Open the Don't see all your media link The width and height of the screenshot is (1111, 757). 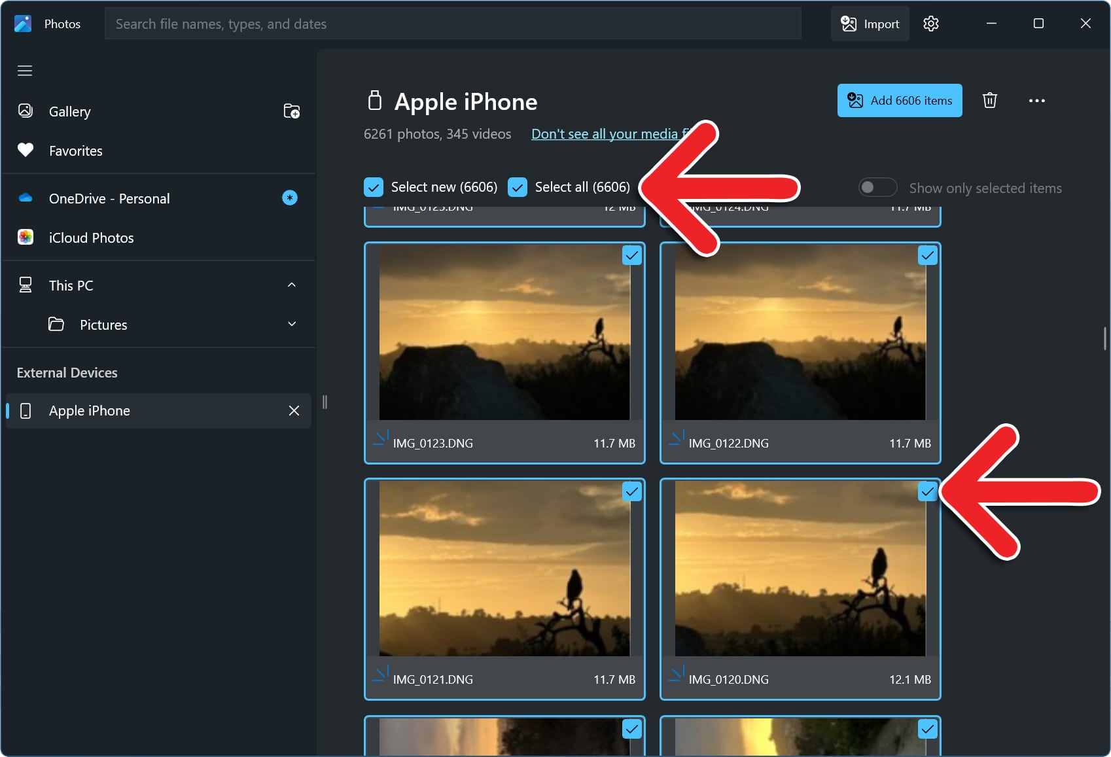pyautogui.click(x=604, y=134)
